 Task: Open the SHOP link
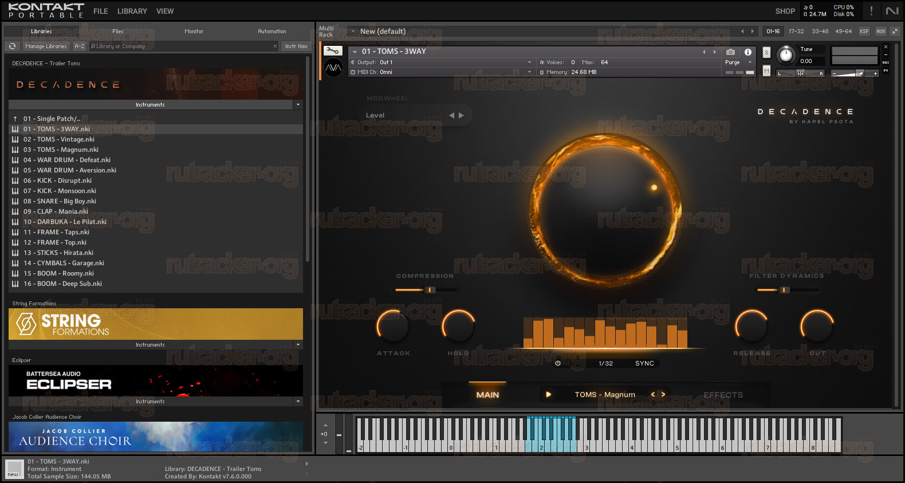pyautogui.click(x=785, y=11)
